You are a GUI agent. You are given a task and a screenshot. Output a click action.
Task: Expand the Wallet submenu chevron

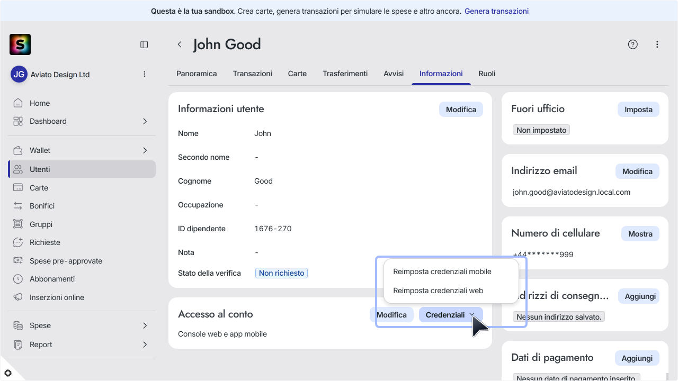coord(145,150)
